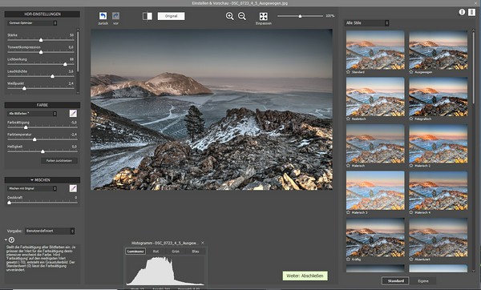Adjust the Leuchtdichte slider handle
Viewport: 481px width, 290px height.
pyautogui.click(x=52, y=76)
